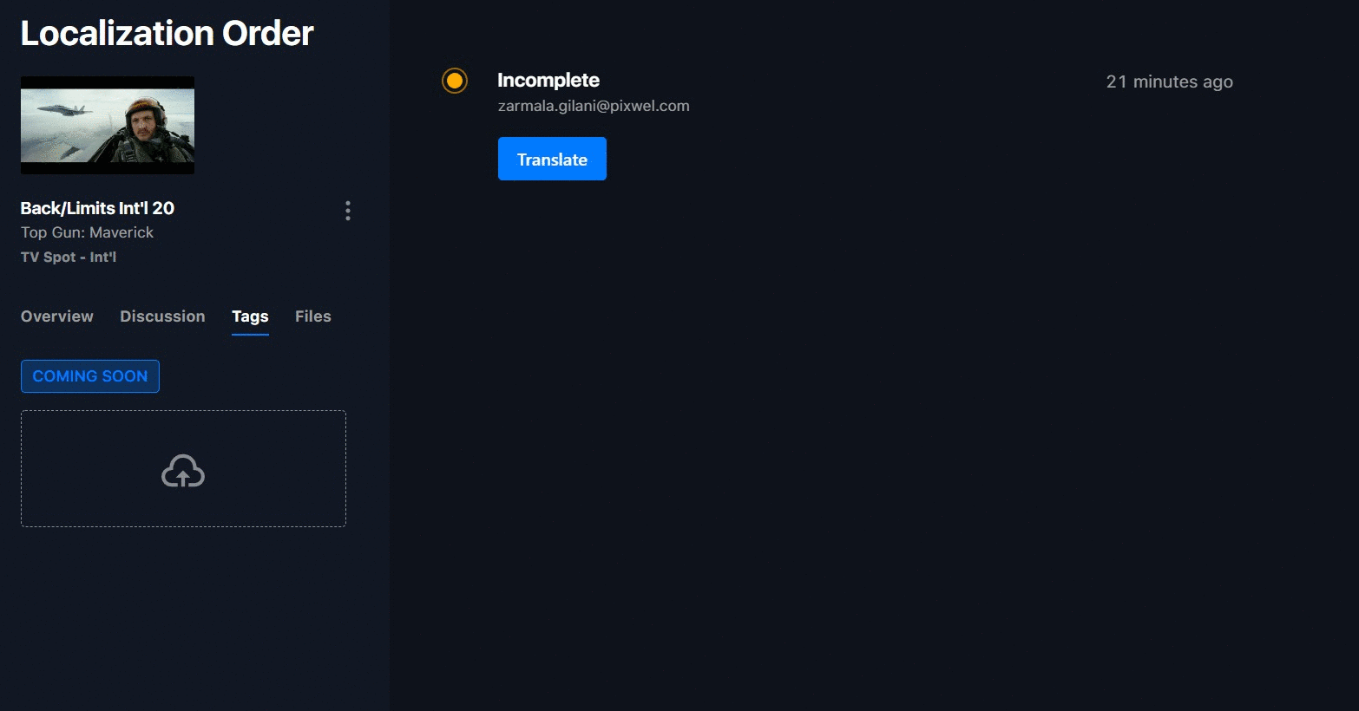The image size is (1359, 711).
Task: Click the Back/Limits Int'l 20 title
Action: [97, 208]
